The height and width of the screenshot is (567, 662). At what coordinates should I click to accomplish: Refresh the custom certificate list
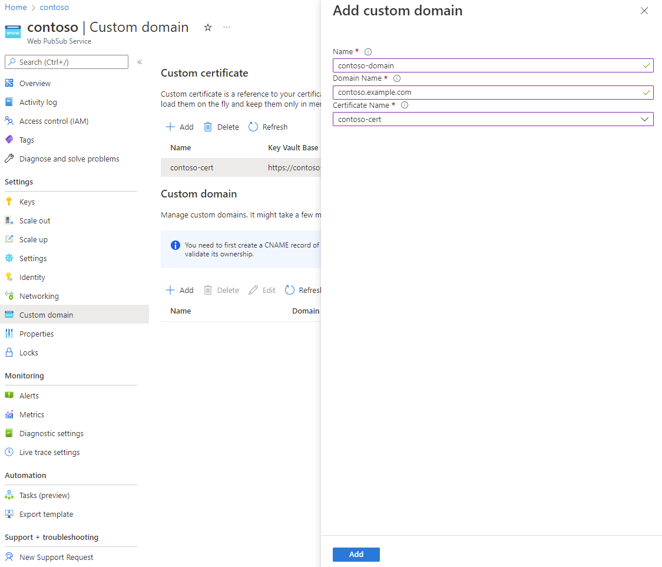pyautogui.click(x=268, y=127)
